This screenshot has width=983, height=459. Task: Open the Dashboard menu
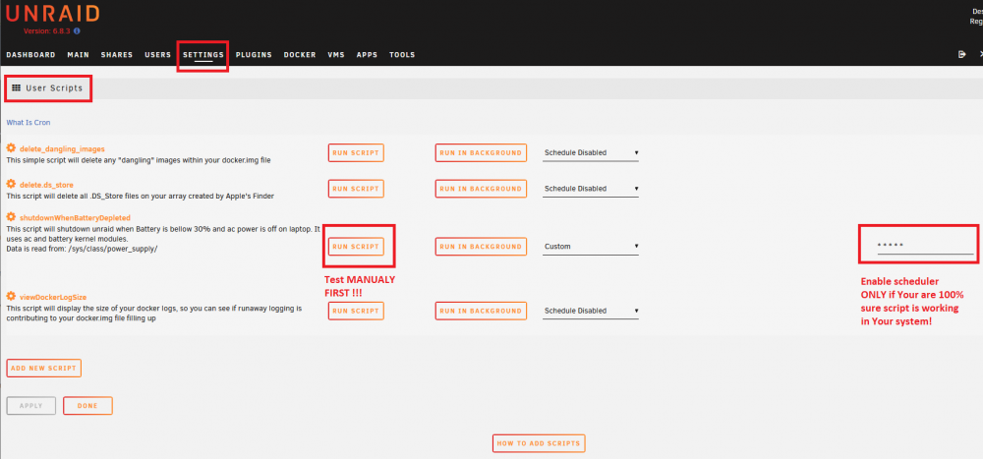click(30, 55)
